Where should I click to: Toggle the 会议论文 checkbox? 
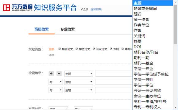pos(94,49)
